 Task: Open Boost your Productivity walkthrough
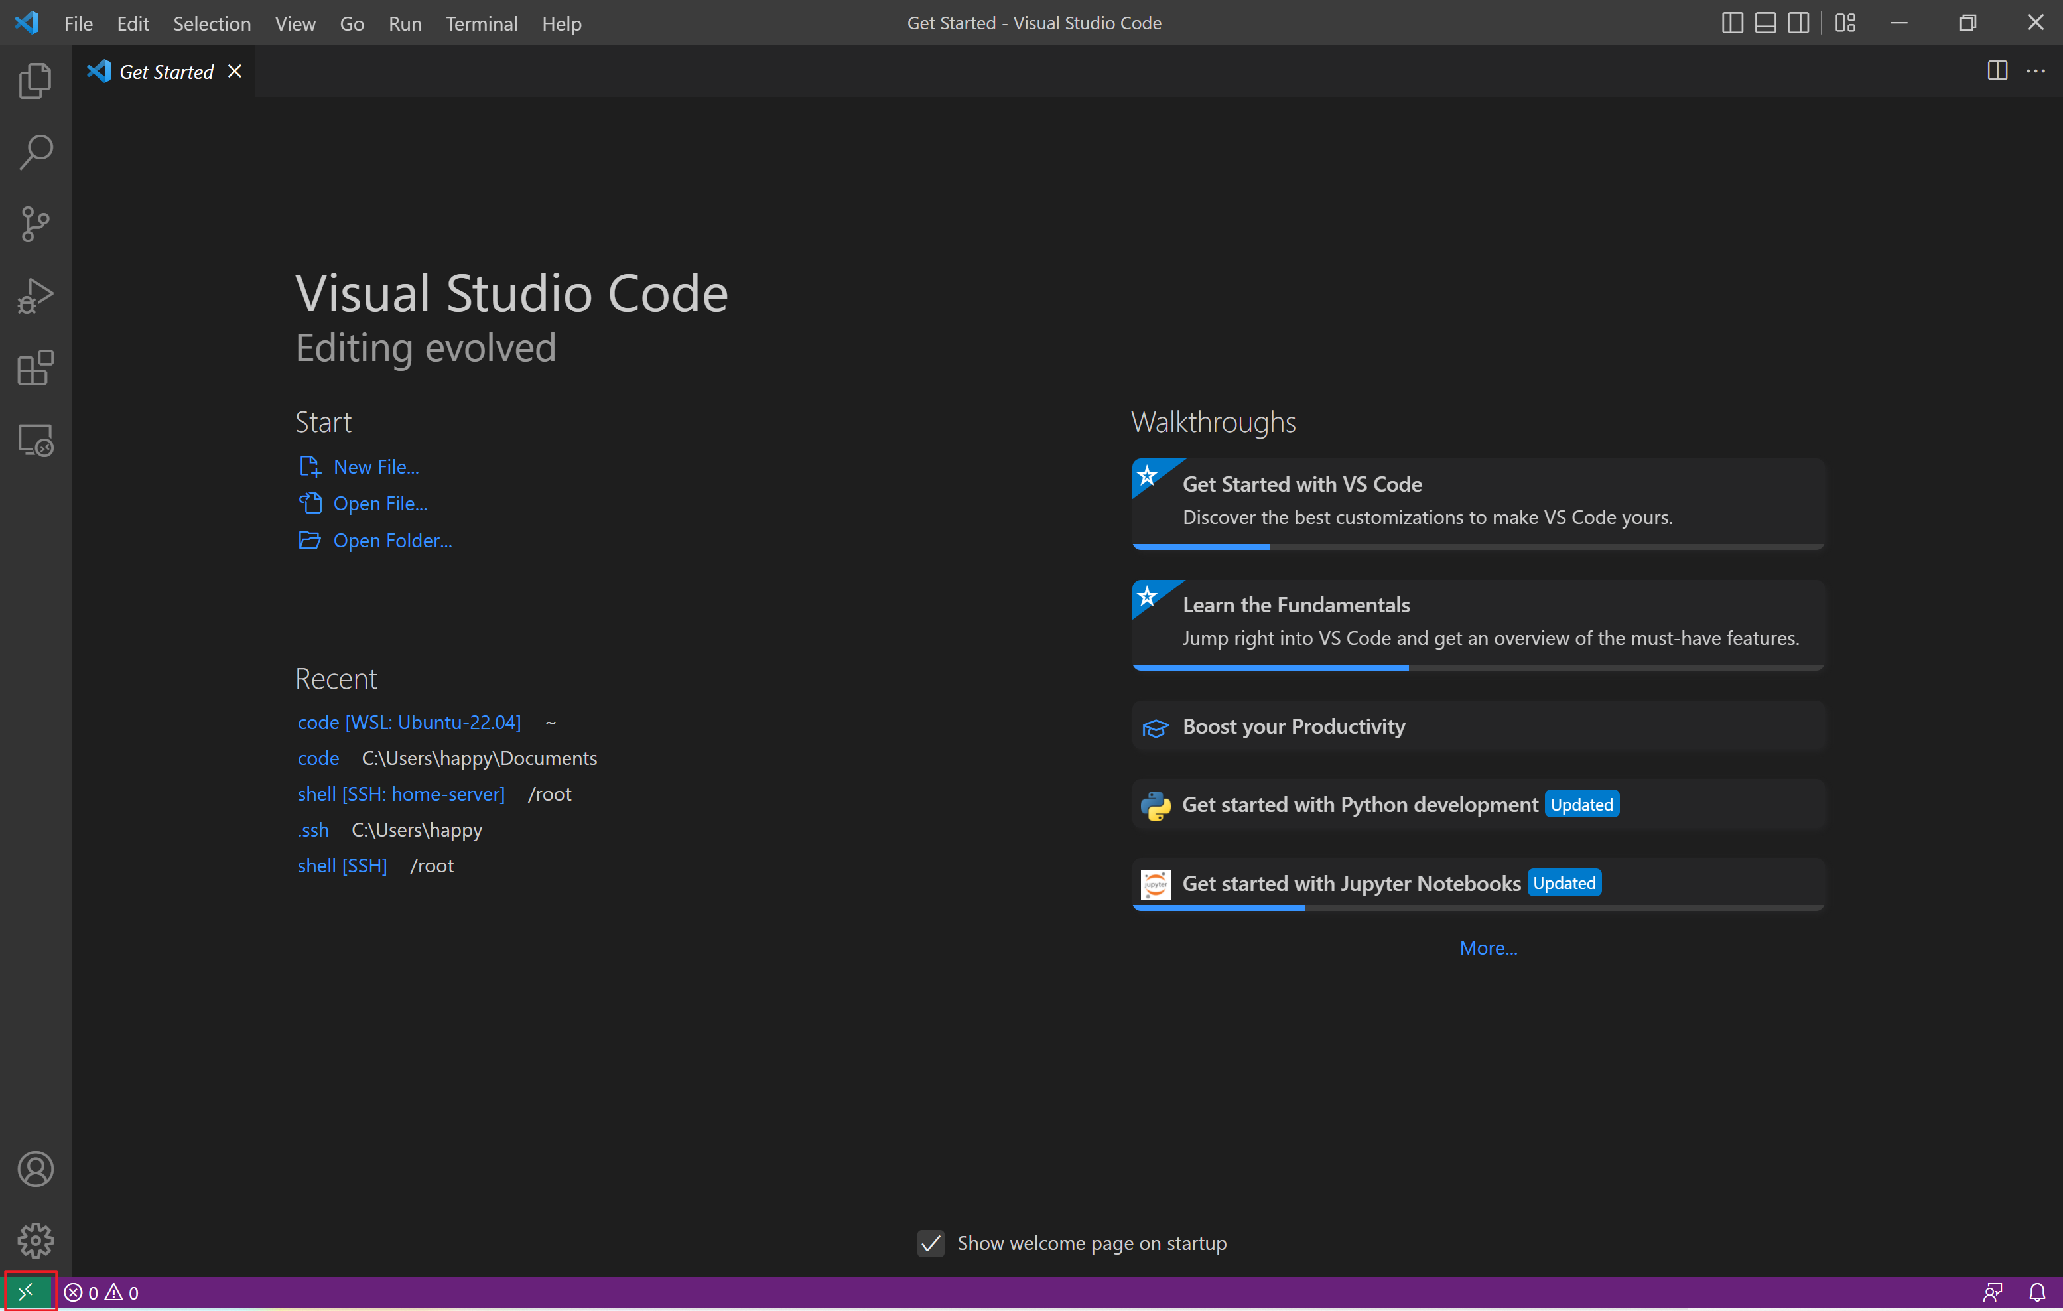coord(1479,726)
